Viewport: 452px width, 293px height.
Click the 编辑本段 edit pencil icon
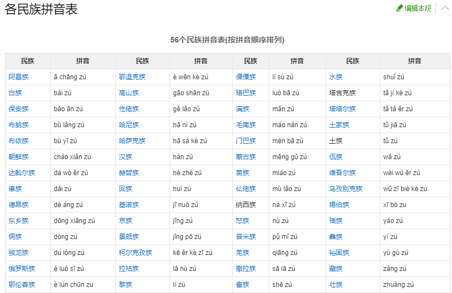coord(399,8)
